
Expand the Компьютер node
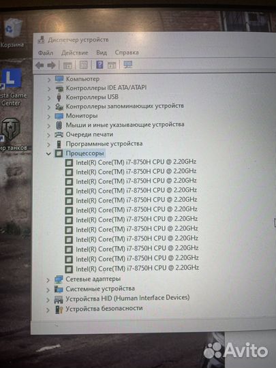(x=49, y=80)
